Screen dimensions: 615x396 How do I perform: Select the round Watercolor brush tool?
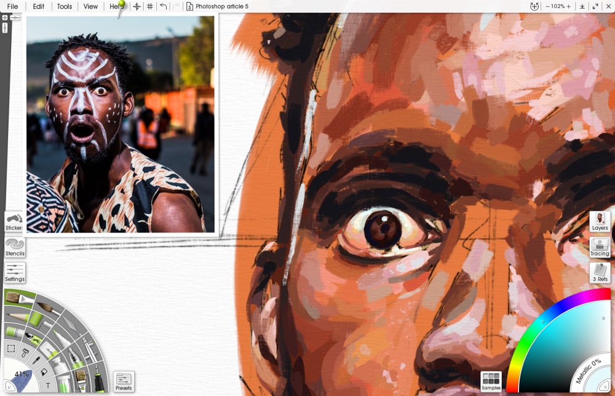tap(48, 308)
